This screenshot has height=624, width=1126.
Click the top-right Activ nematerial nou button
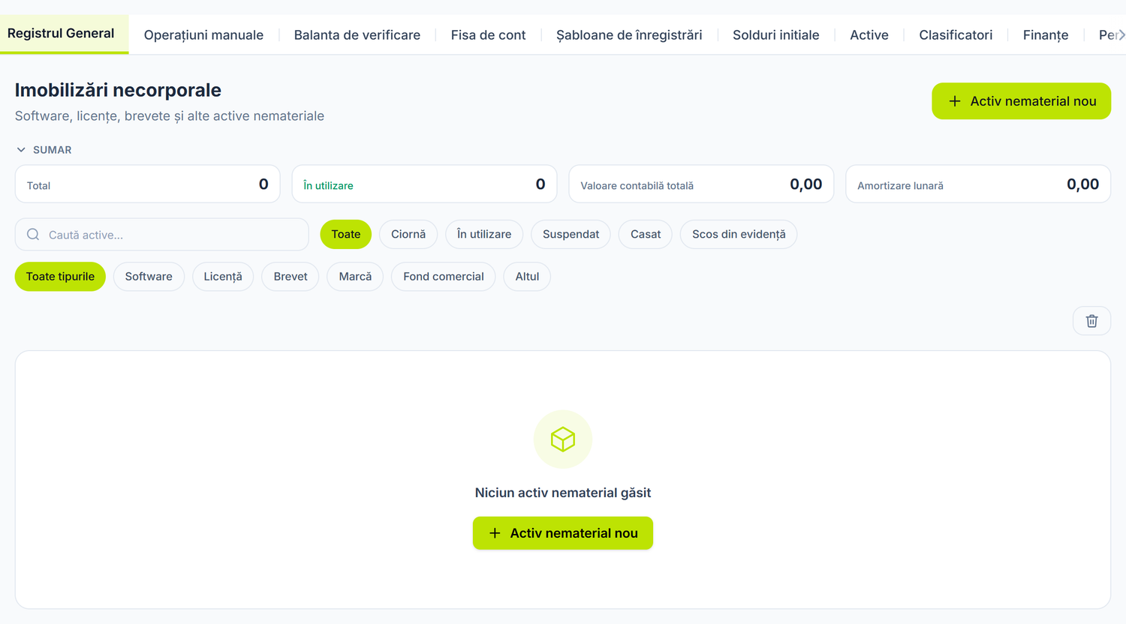click(x=1021, y=101)
